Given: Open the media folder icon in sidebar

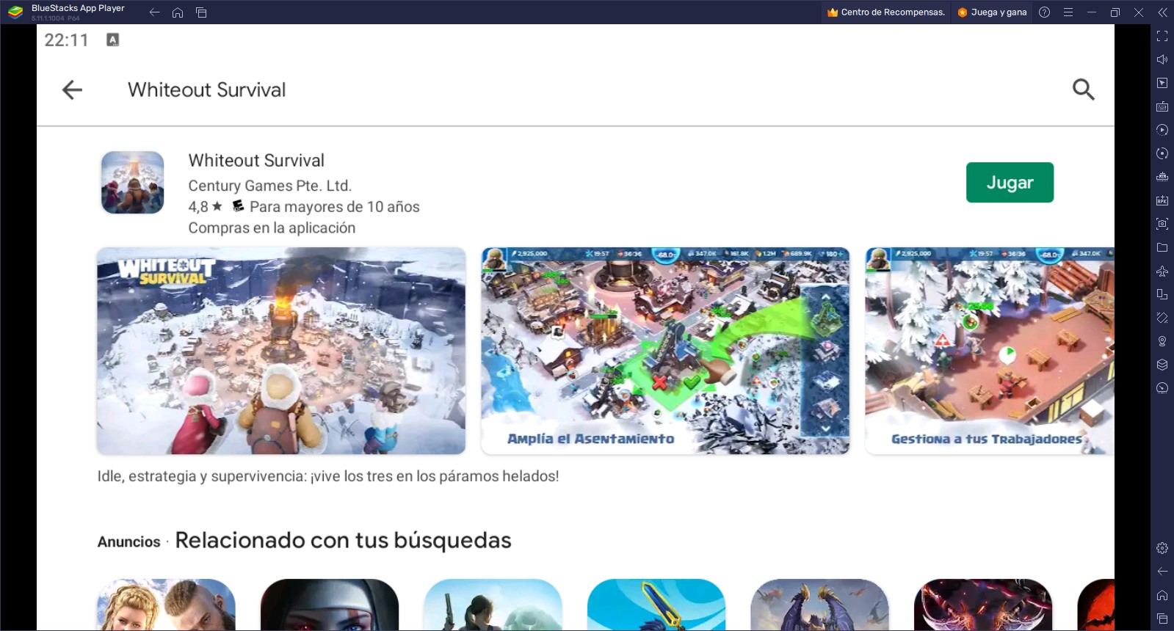Looking at the screenshot, I should pos(1162,247).
